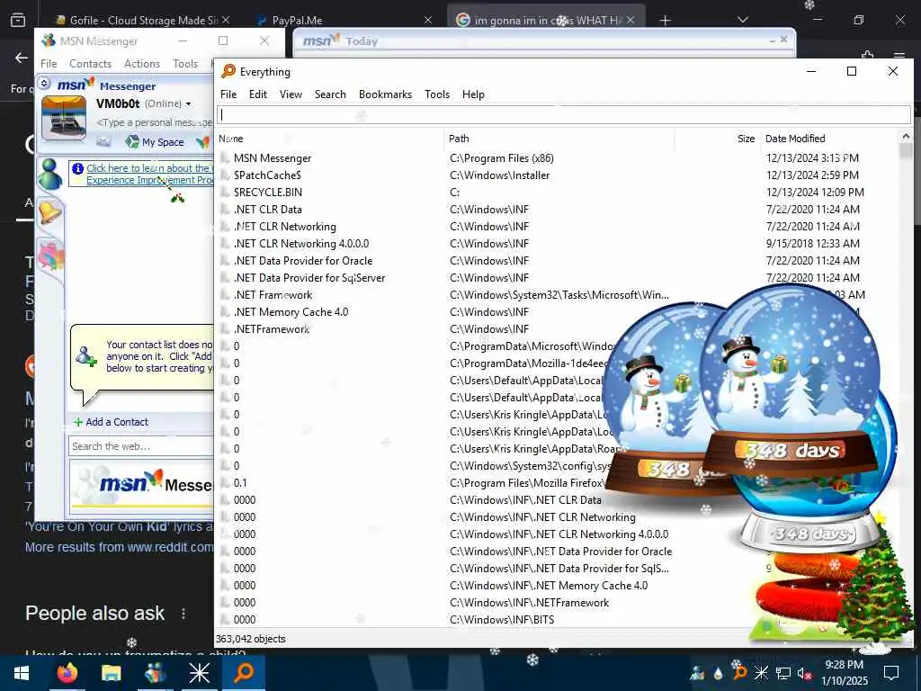This screenshot has width=921, height=691.
Task: Click the MSN butterfly icon beside My Space
Action: (202, 141)
